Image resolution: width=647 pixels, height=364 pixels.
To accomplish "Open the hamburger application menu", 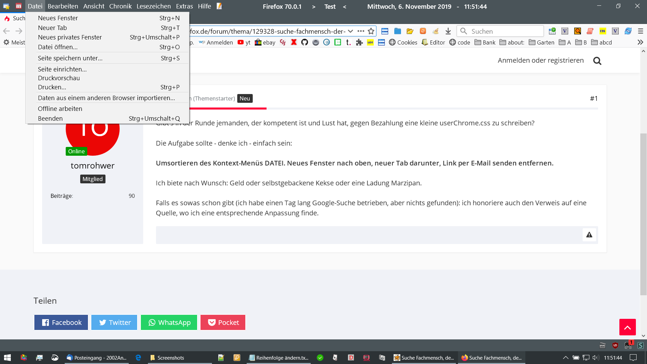I will (640, 31).
